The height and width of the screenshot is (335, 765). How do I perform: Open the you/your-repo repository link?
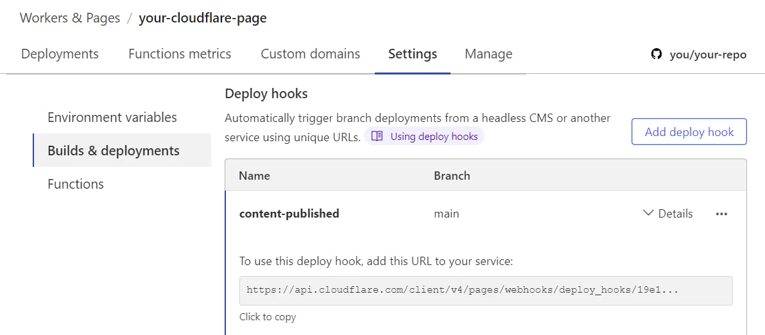click(707, 55)
